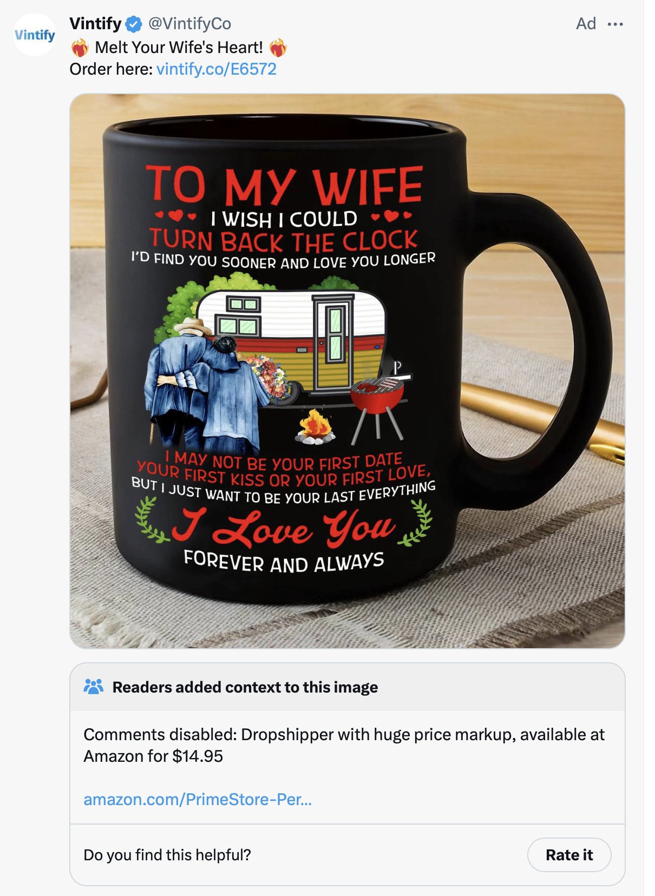
Task: Click the right flaming heart emoji
Action: 278,48
